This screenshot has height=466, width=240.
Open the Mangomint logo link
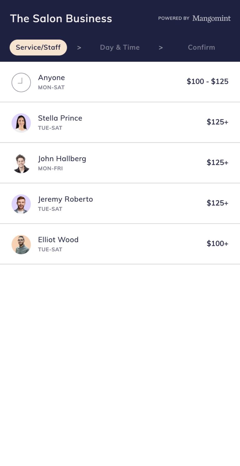212,18
